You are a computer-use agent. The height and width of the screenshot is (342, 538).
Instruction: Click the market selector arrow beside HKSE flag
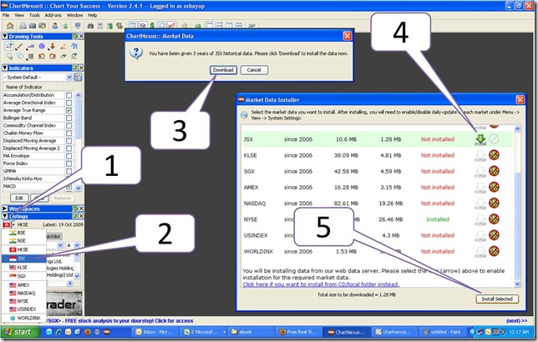(13, 224)
